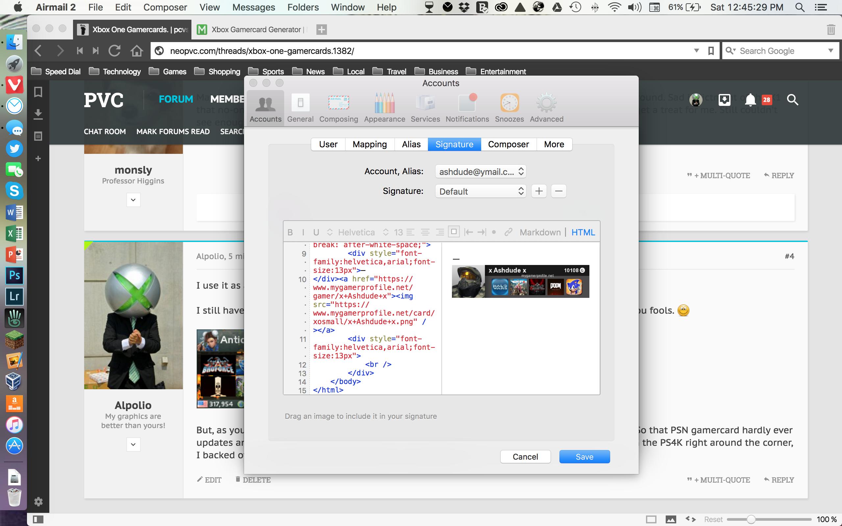842x526 pixels.
Task: Open the Notifications preferences pane
Action: pos(467,108)
